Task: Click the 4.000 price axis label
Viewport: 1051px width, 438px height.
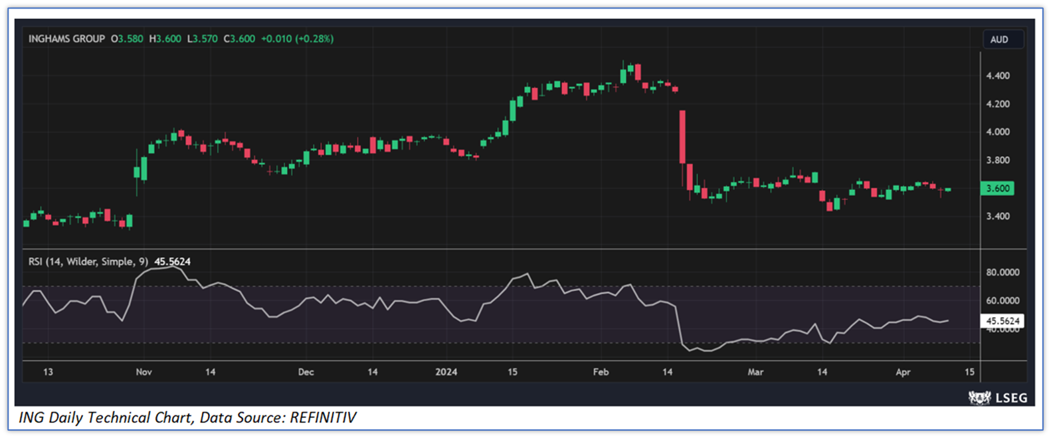Action: pos(998,132)
